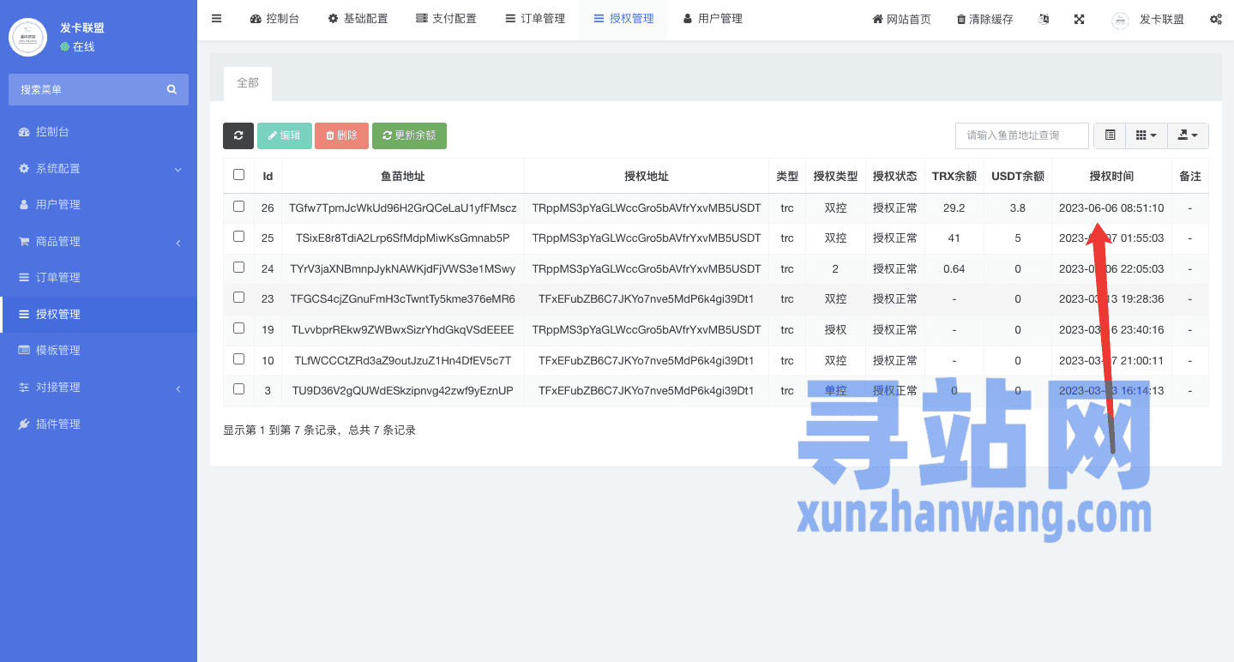This screenshot has height=662, width=1234.
Task: Click the search magnifier icon in sidebar
Action: click(172, 89)
